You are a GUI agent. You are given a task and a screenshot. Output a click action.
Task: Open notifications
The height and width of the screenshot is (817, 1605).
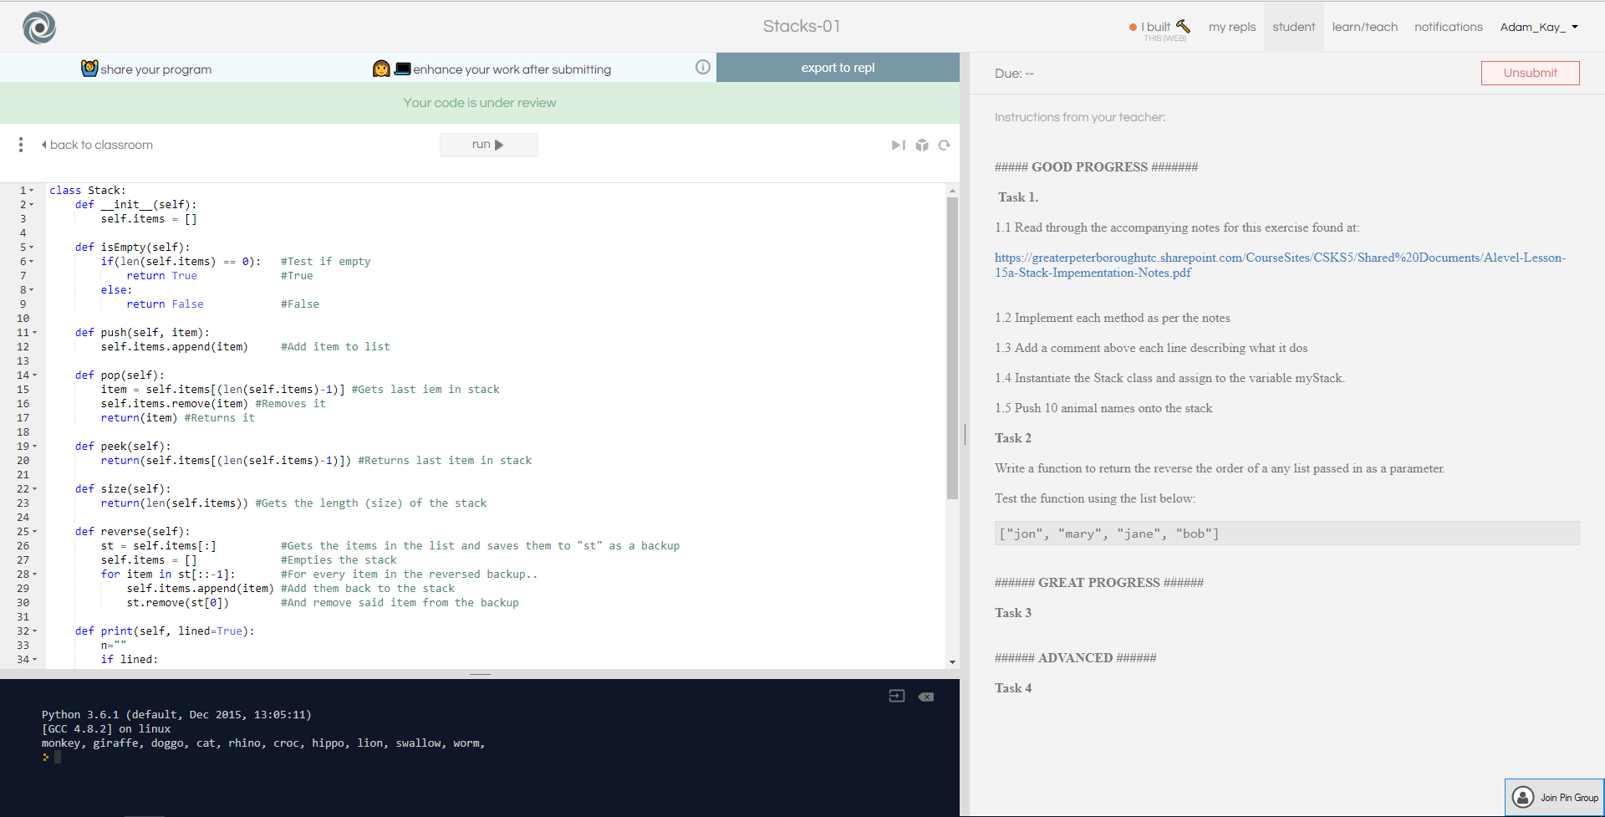click(1449, 27)
